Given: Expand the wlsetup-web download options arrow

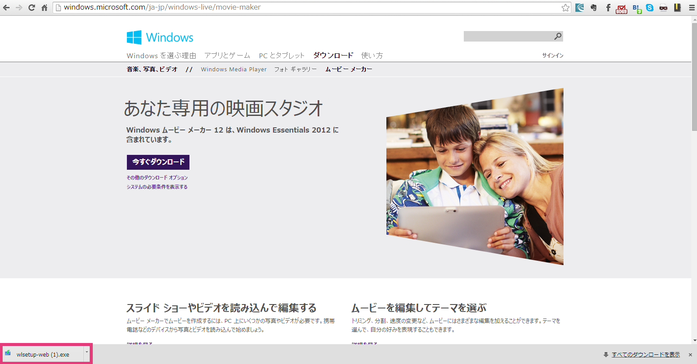Looking at the screenshot, I should click(87, 353).
